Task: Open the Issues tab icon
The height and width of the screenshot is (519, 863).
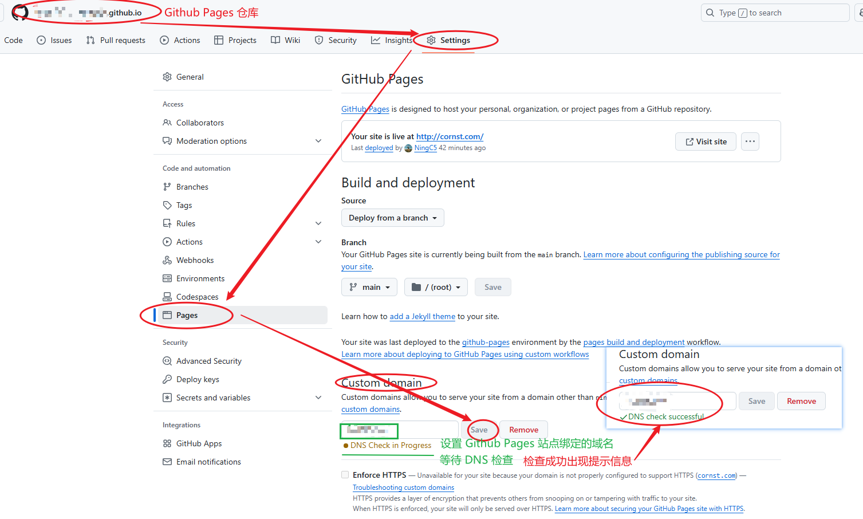Action: [x=41, y=40]
